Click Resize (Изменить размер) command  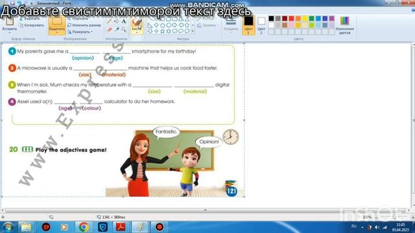click(84, 25)
